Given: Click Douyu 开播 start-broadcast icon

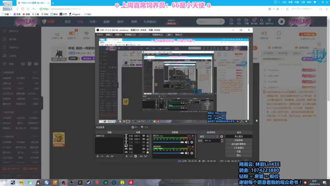Looking at the screenshot, I should tap(246, 21).
